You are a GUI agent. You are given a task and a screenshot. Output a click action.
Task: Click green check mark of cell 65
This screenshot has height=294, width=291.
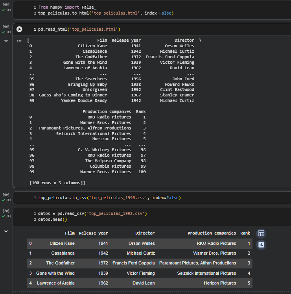point(4,10)
